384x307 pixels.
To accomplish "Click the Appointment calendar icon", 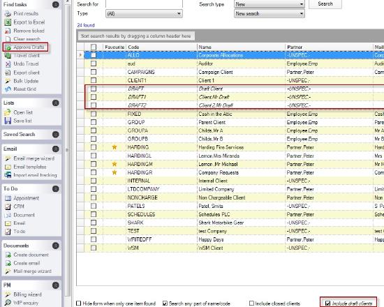I will pos(8,198).
